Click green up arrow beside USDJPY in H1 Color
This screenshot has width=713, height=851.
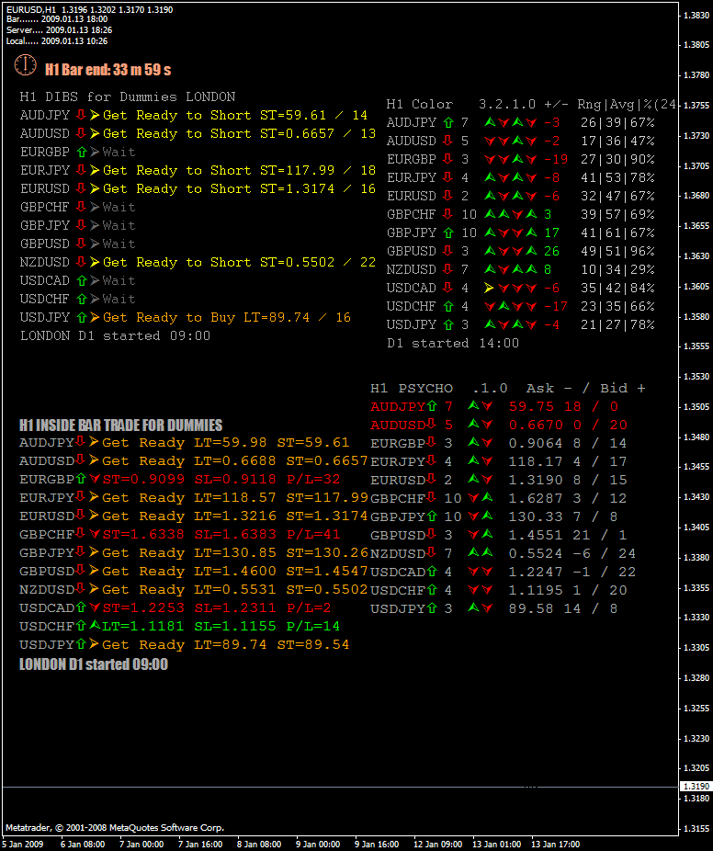coord(448,324)
